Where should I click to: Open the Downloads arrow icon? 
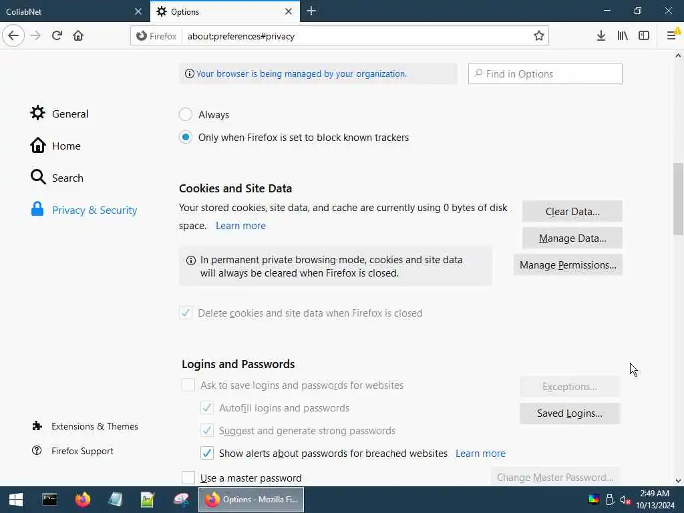point(601,36)
